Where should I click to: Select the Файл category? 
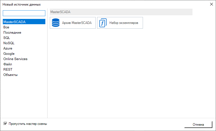(24, 64)
